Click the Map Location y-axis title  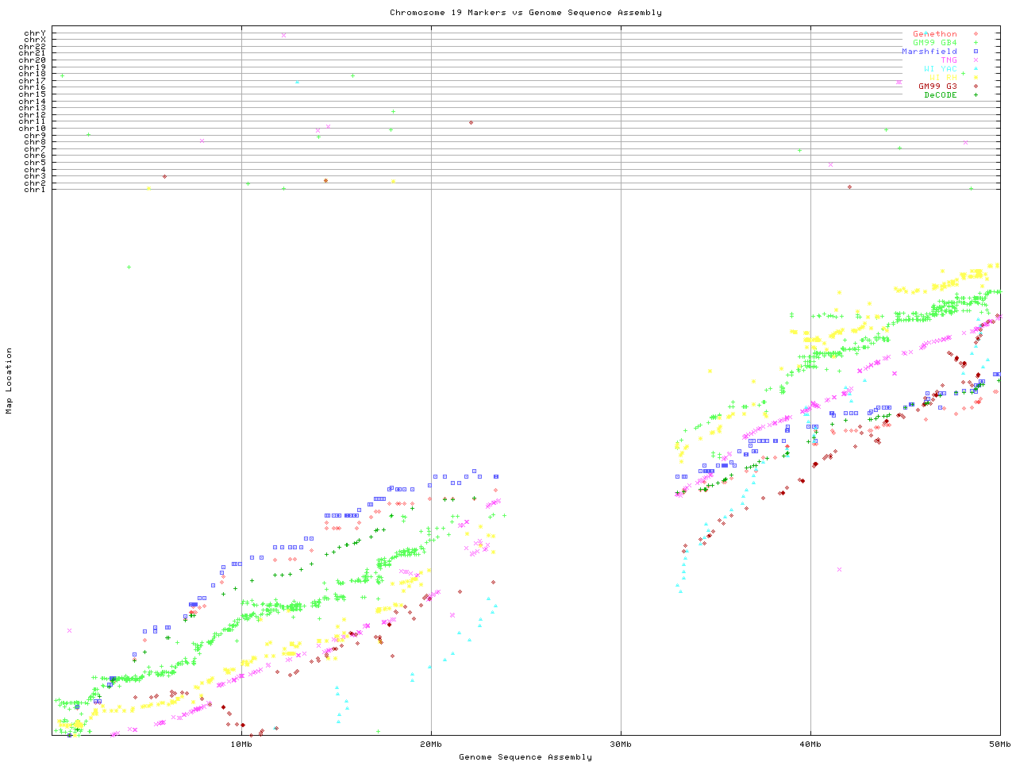coord(10,381)
